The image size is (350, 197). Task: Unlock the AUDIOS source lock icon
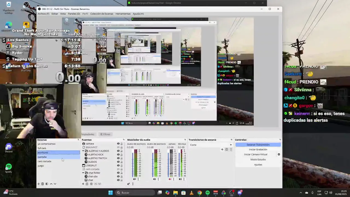pos(121,162)
